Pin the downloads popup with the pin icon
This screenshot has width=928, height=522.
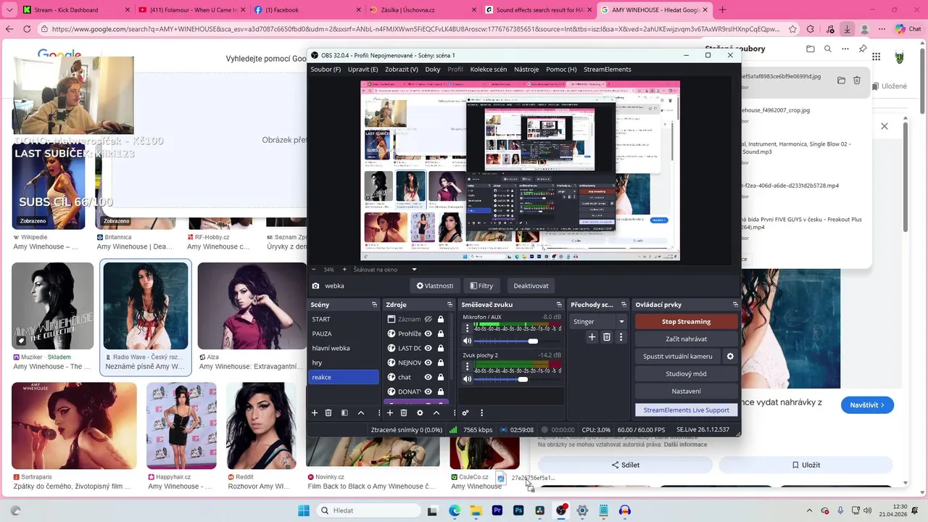click(x=863, y=49)
